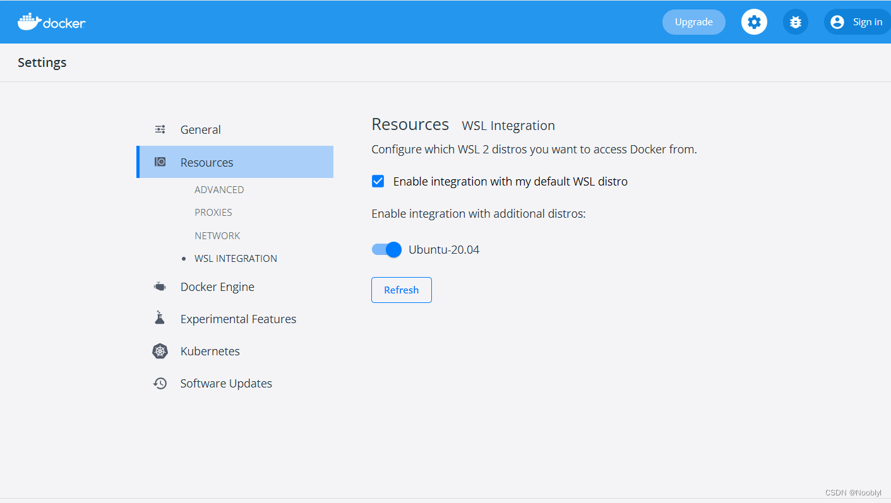Click the Upgrade button

point(694,22)
